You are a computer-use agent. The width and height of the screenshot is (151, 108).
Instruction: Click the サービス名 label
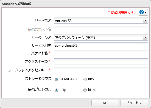44,21
